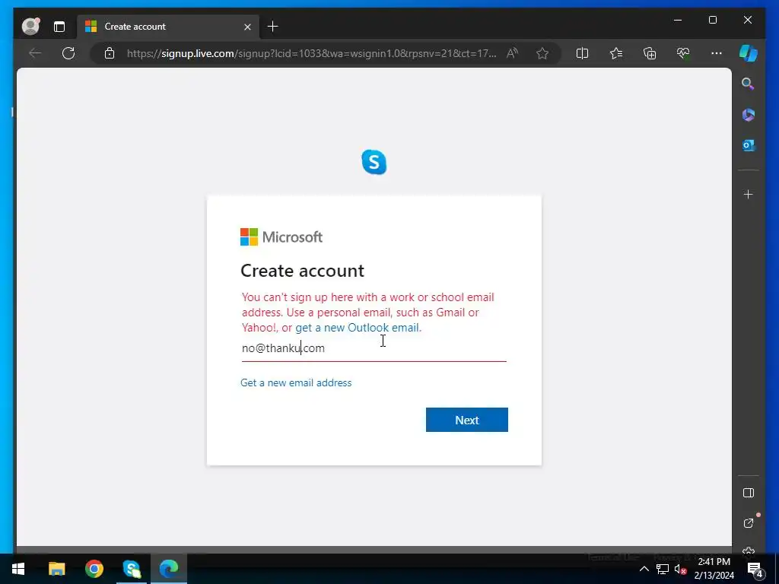Toggle split screen view
Viewport: 779px width, 584px height.
click(x=582, y=53)
